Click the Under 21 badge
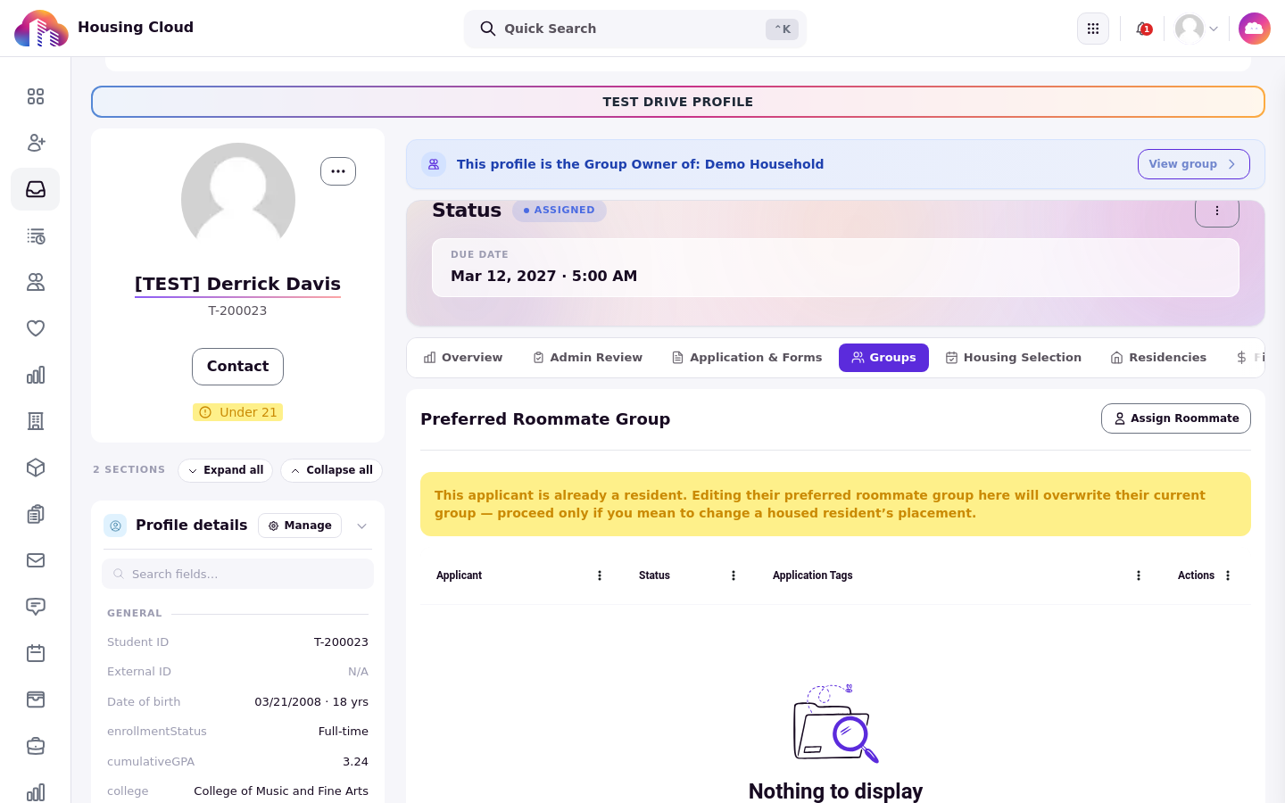Screen dimensions: 1285x803 click(x=237, y=412)
